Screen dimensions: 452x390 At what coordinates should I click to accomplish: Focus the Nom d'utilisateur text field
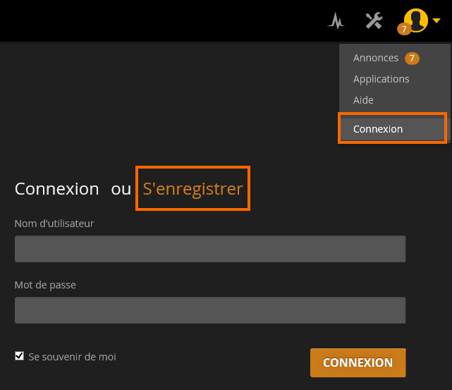(x=210, y=249)
